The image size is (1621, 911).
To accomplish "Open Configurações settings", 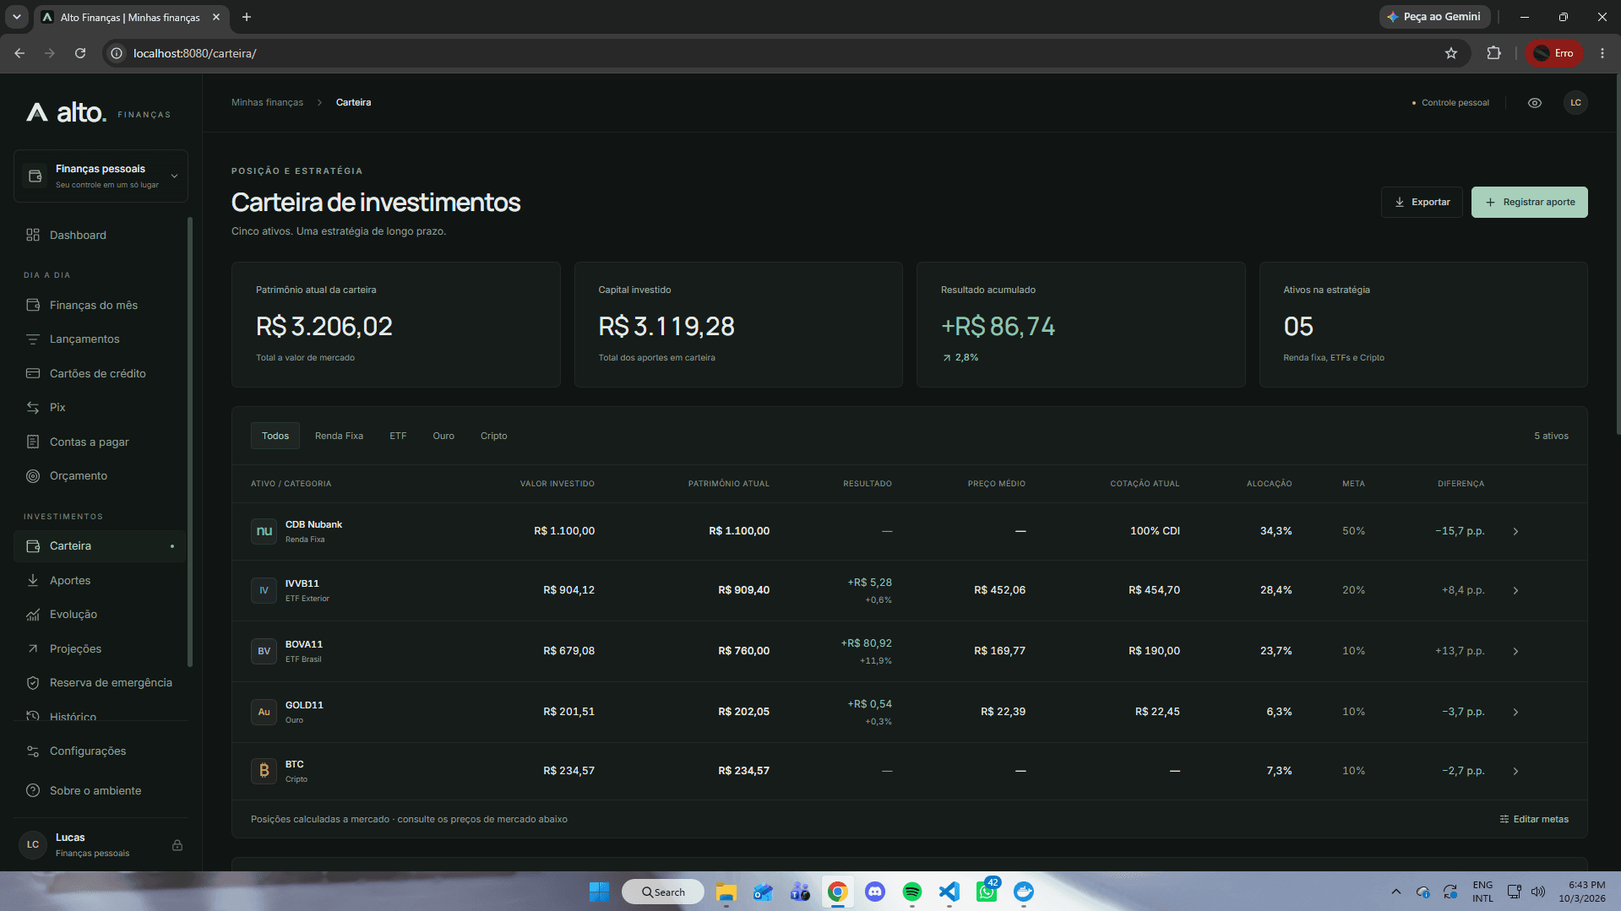I will point(100,751).
